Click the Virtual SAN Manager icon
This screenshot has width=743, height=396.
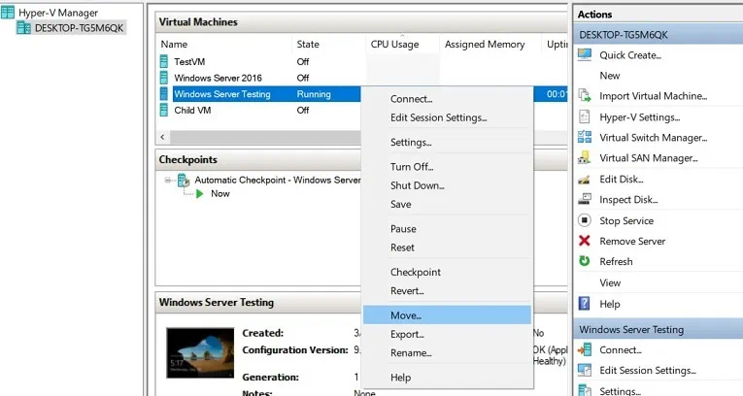tap(585, 158)
